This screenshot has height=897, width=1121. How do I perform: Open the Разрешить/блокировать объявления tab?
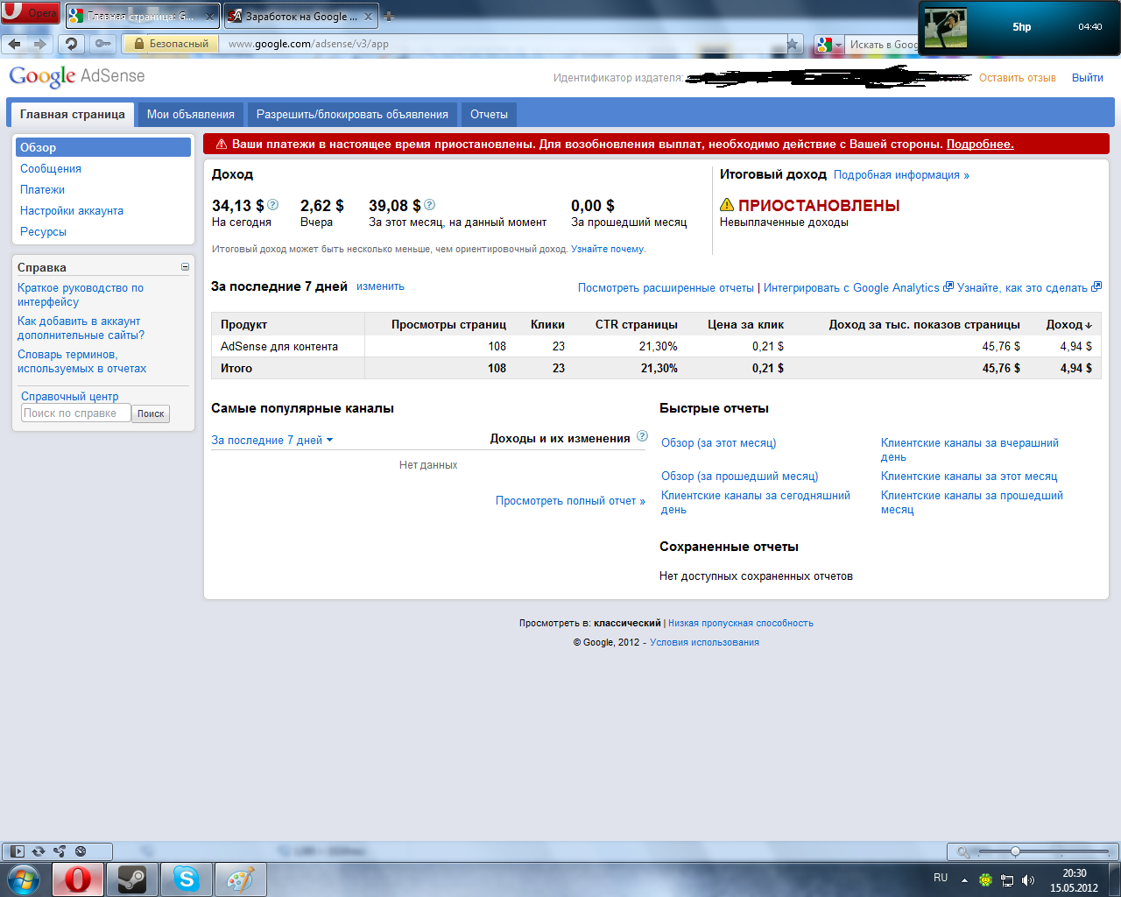coord(352,115)
